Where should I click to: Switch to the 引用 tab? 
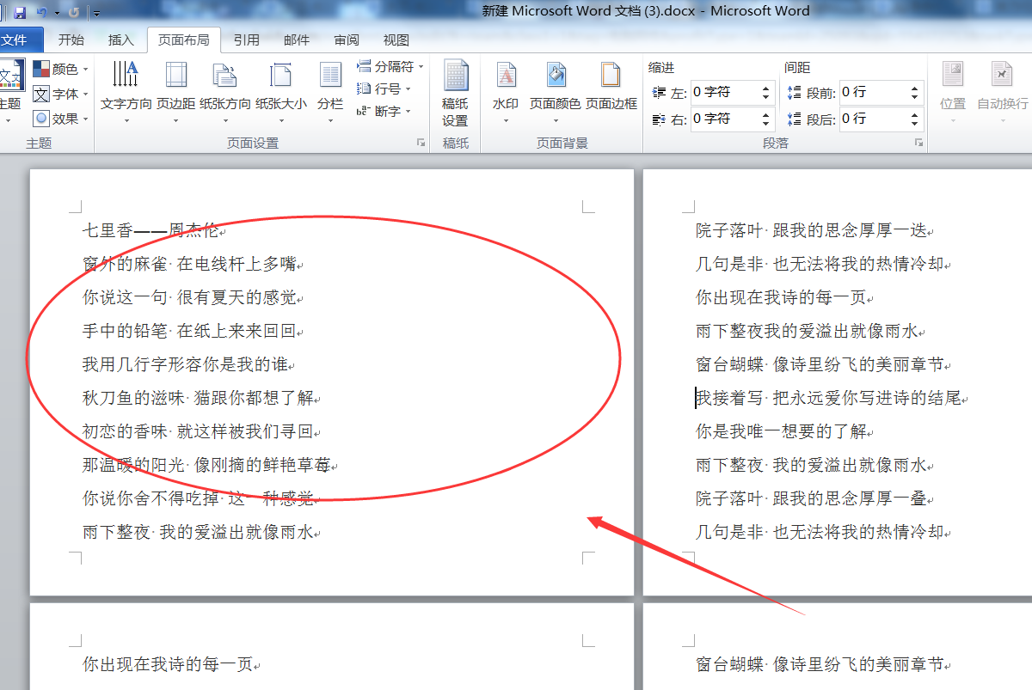246,40
